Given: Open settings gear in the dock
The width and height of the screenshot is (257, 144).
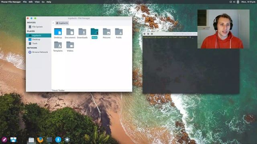Looking at the screenshot, I should click(67, 140).
